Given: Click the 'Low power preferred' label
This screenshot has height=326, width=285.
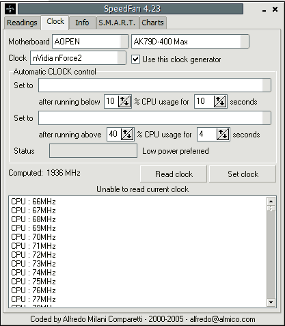Looking at the screenshot, I should (176, 151).
